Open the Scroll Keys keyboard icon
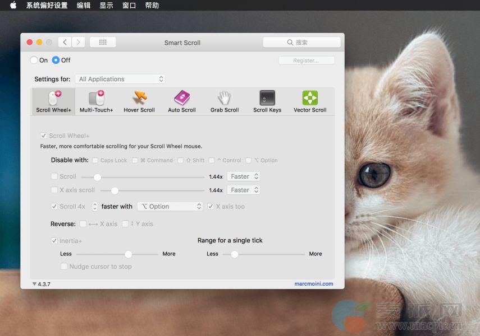Screen dimensions: 480x336 pos(267,99)
